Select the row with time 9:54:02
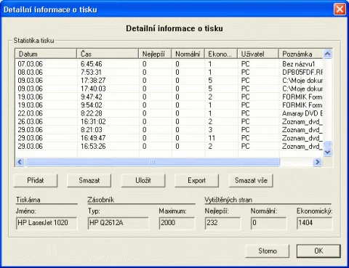 coord(169,105)
